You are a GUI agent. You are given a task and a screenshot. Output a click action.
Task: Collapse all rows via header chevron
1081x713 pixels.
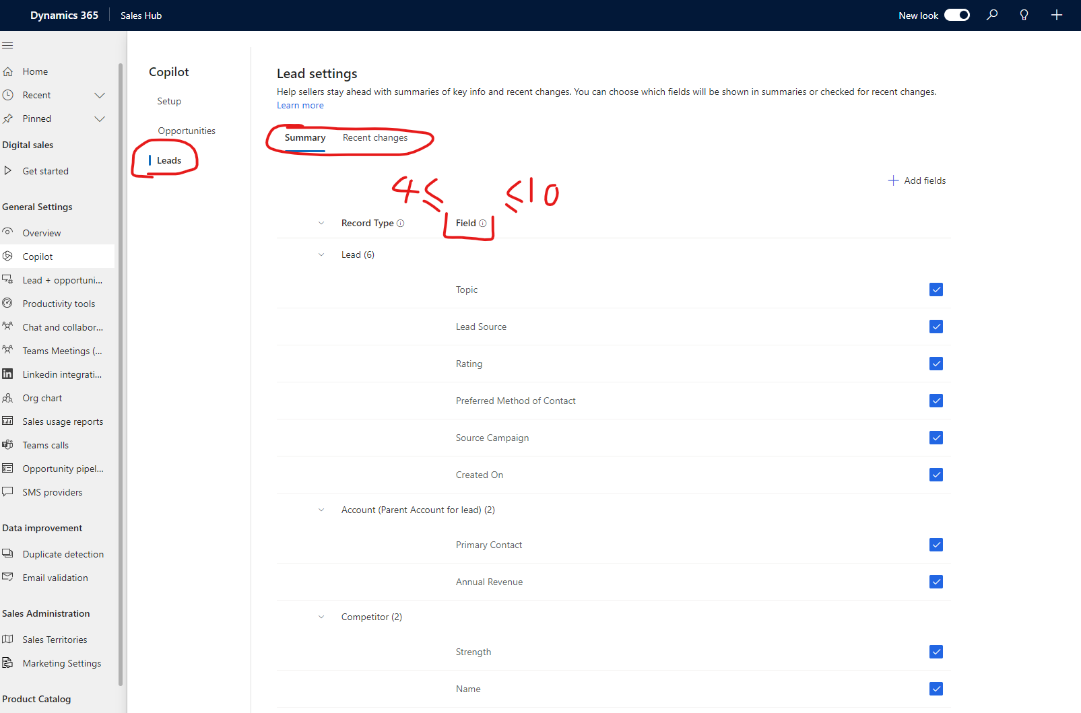click(x=321, y=223)
